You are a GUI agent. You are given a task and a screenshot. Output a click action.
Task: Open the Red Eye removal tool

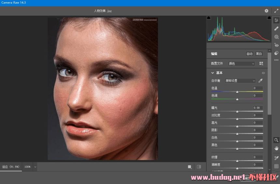[276, 45]
